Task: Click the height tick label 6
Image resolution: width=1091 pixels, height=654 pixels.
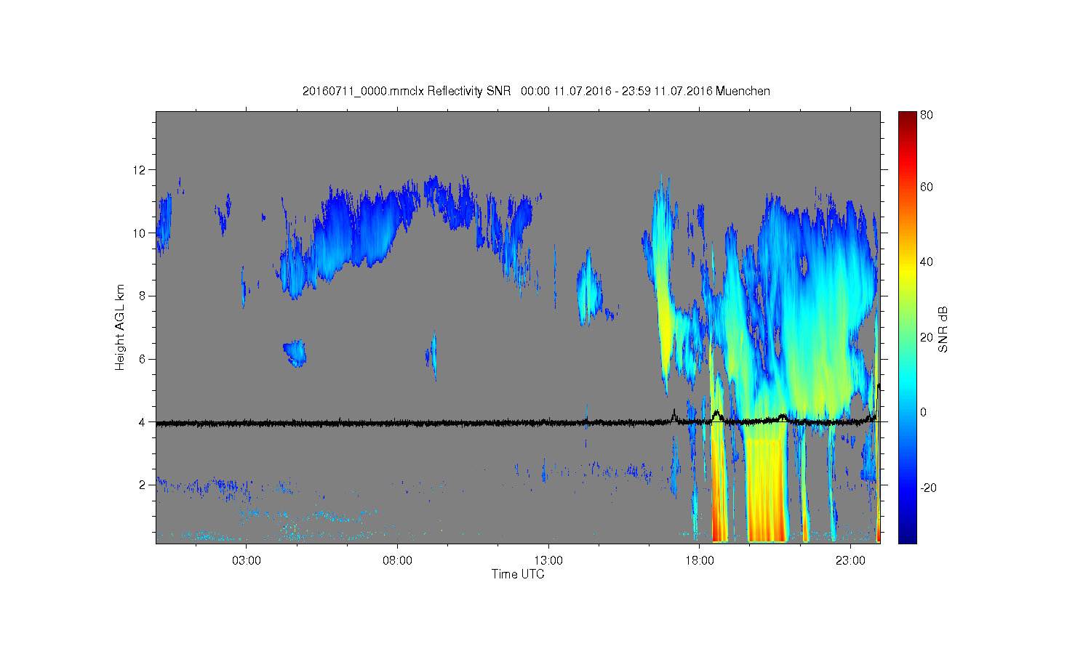Action: [x=143, y=359]
